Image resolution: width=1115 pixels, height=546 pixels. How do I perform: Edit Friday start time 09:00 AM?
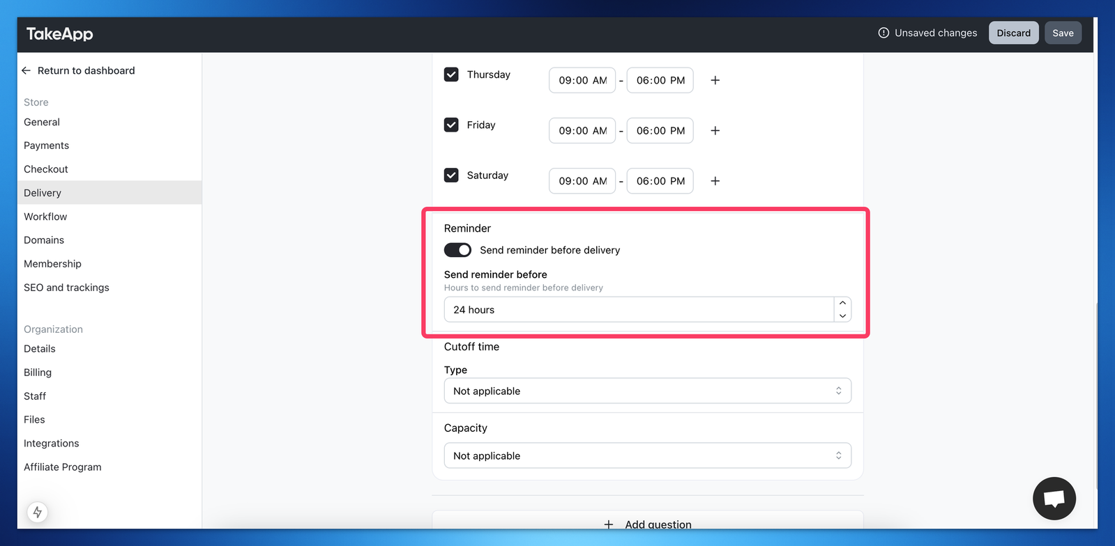[x=582, y=130]
